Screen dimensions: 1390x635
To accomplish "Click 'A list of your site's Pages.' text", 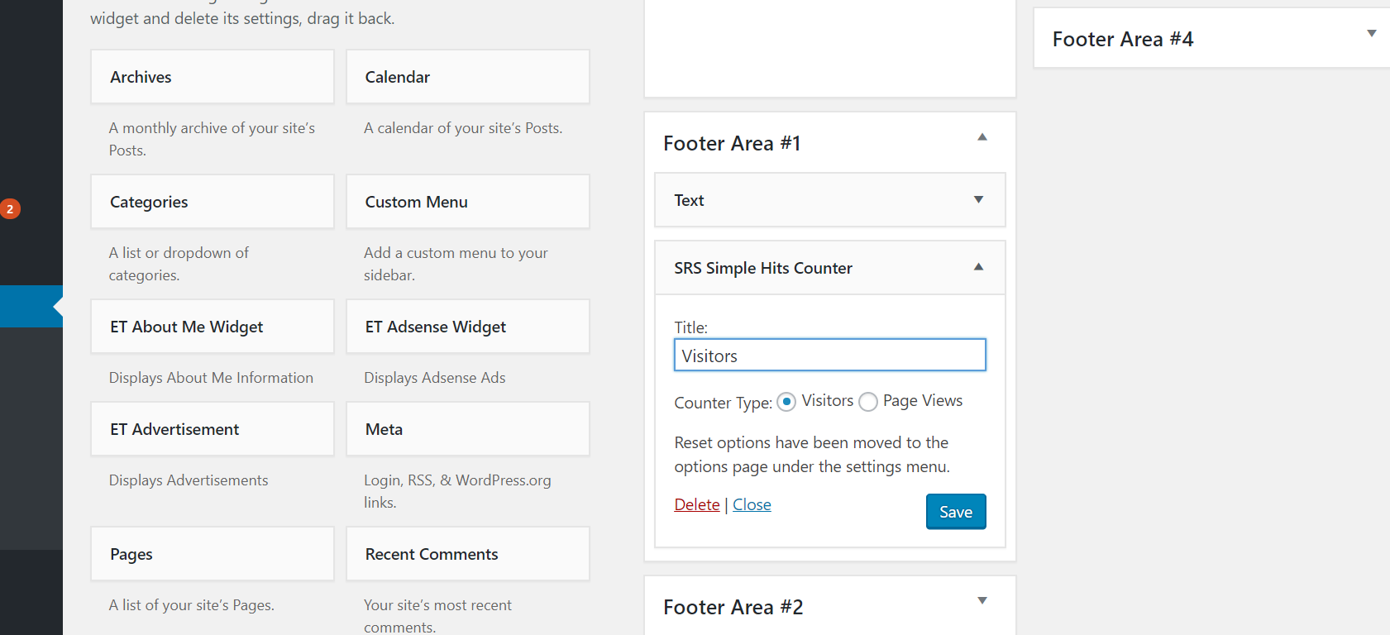I will point(192,605).
